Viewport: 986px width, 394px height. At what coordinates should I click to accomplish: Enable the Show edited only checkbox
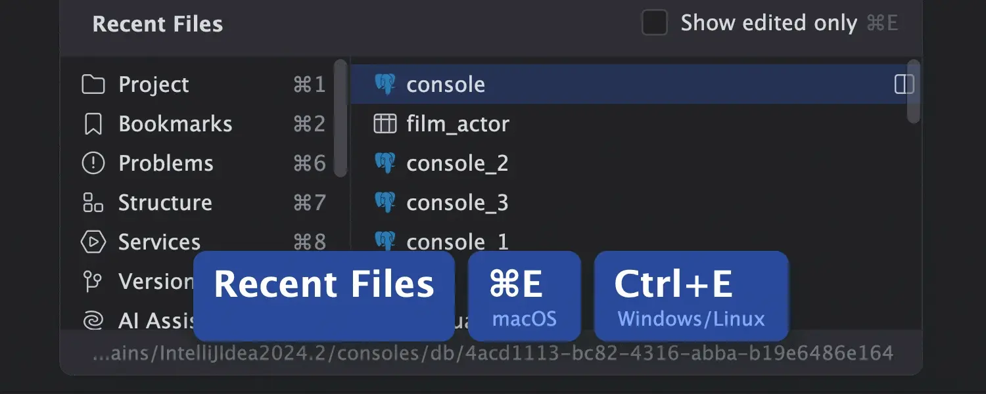tap(655, 22)
